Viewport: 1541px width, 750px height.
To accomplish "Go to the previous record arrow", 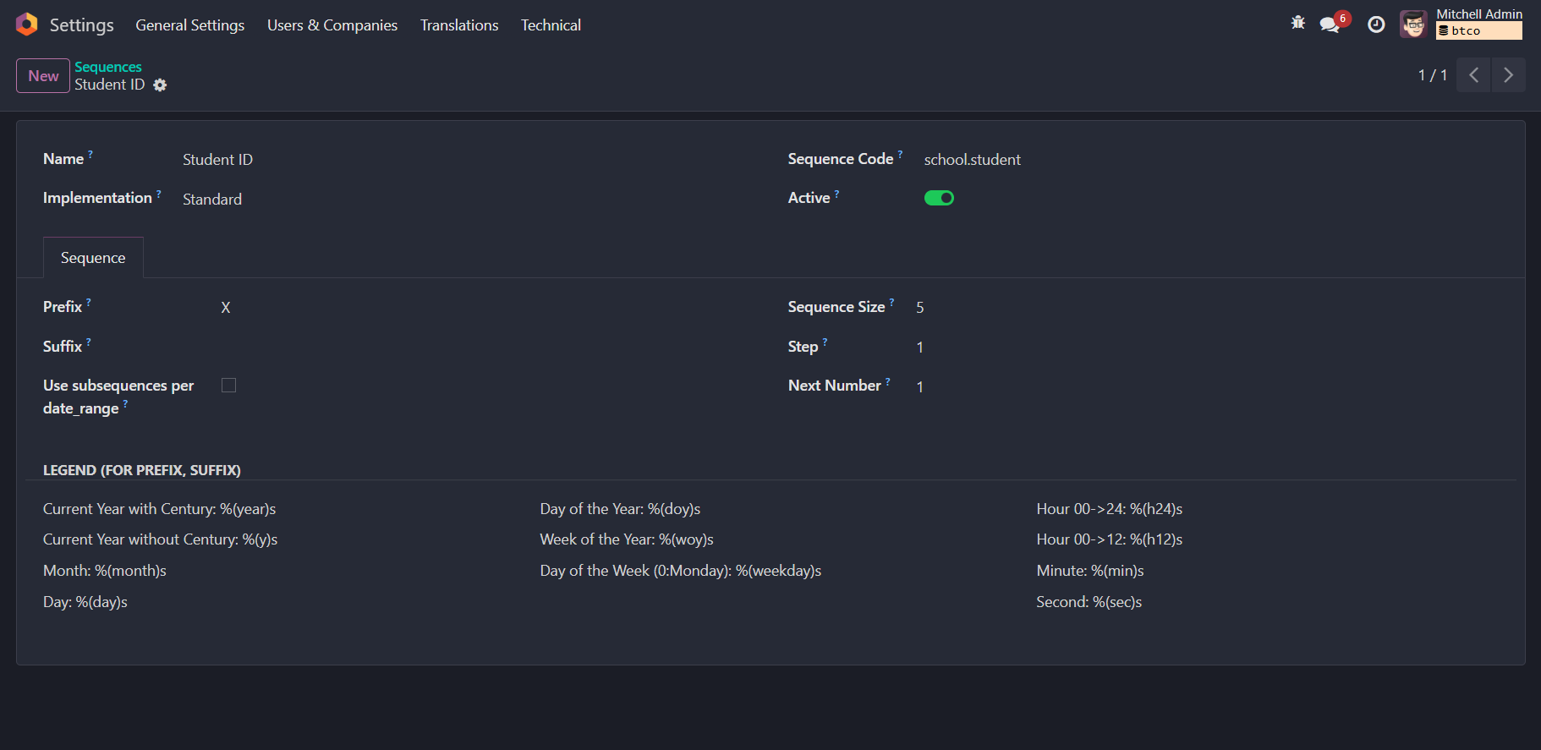I will (x=1473, y=75).
